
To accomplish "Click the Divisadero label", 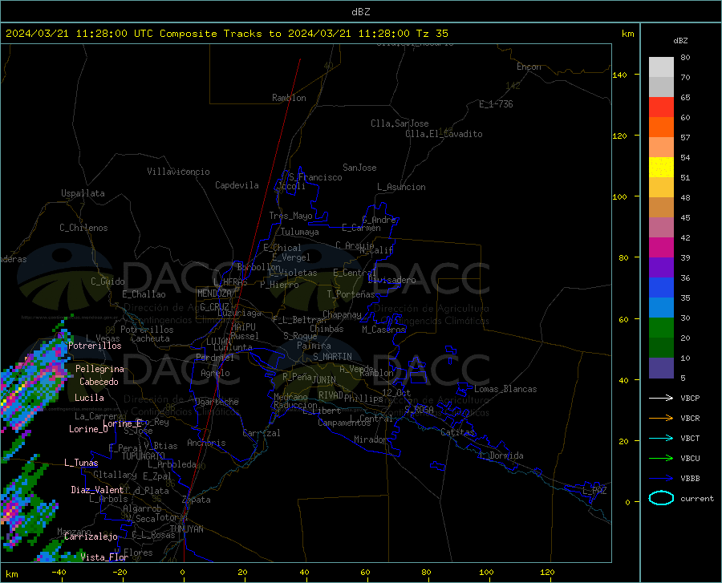I will (391, 280).
